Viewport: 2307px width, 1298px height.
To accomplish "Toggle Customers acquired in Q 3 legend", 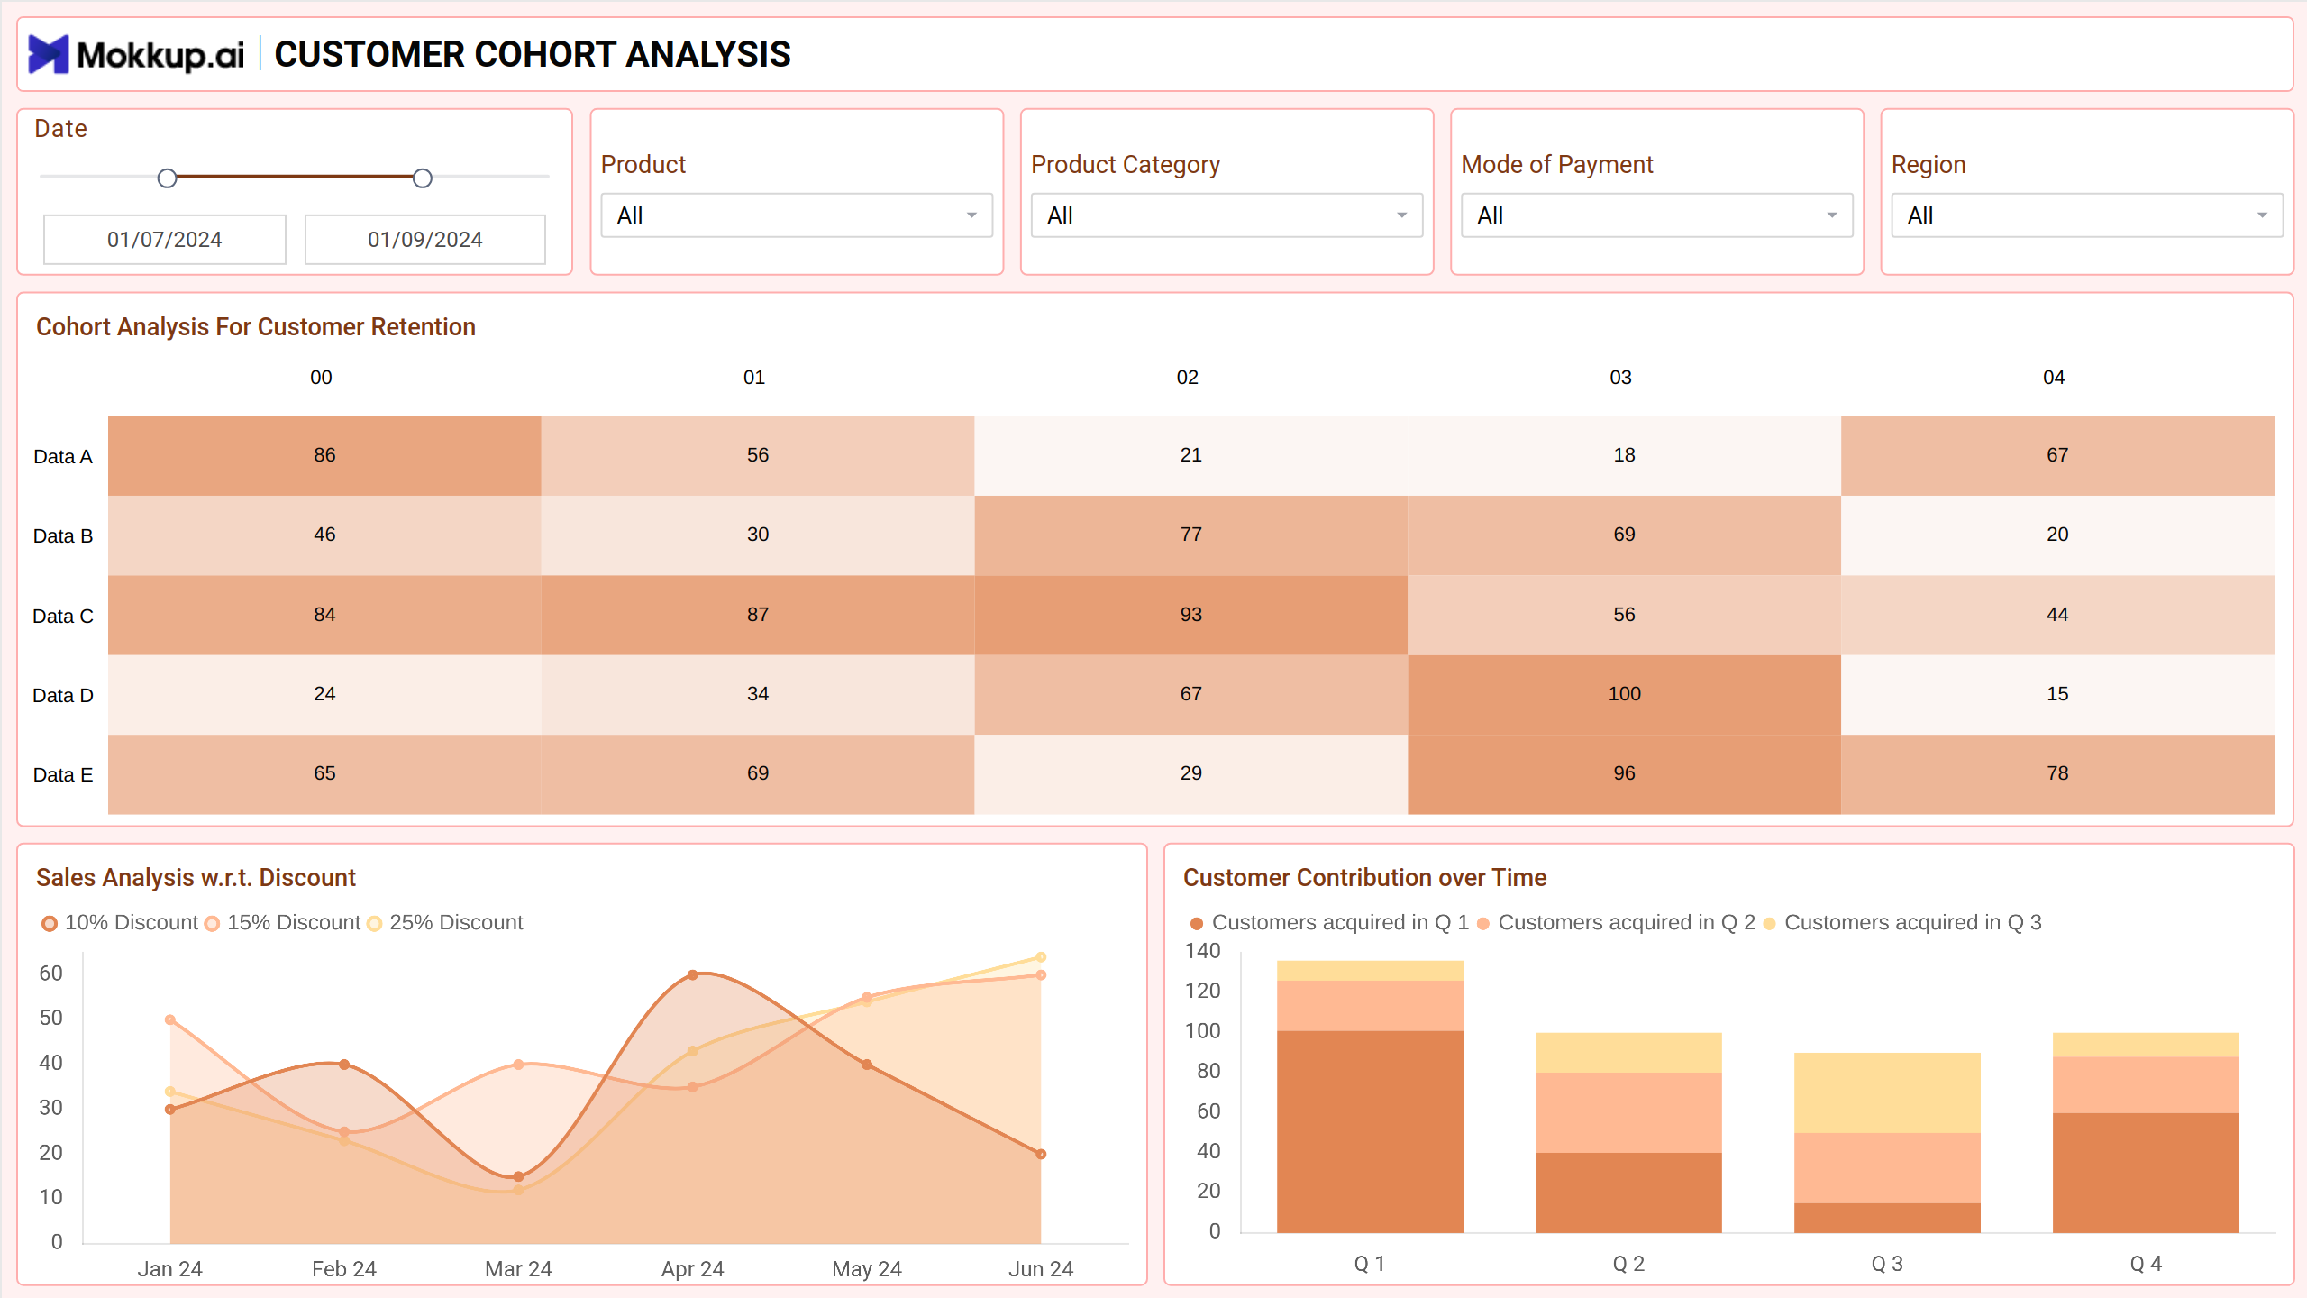I will (1902, 923).
